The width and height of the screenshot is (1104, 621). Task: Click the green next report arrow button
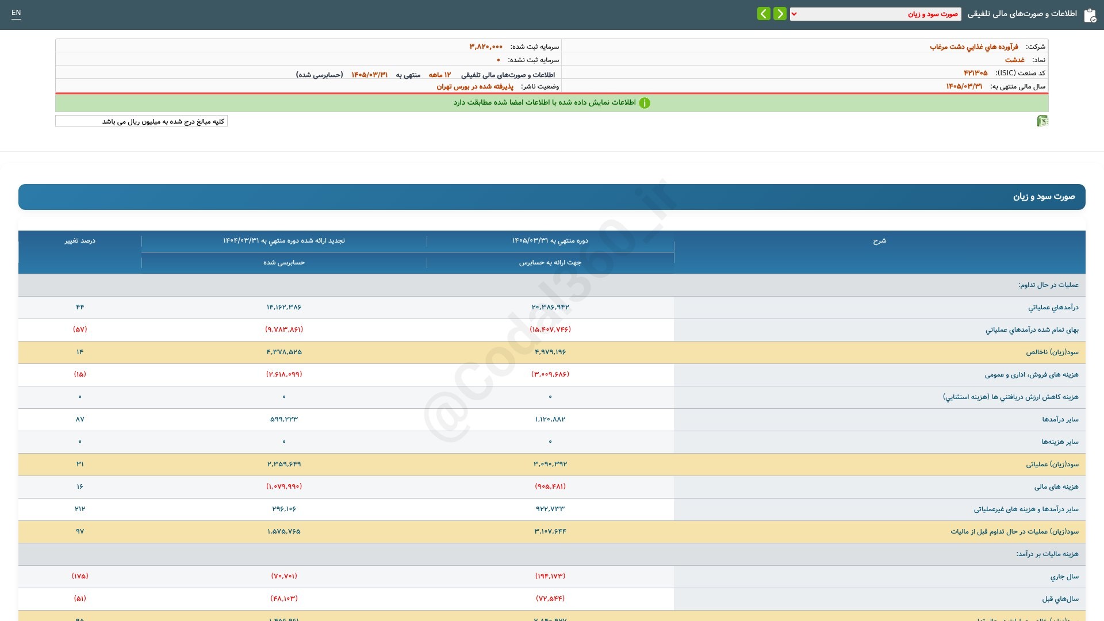coord(764,14)
